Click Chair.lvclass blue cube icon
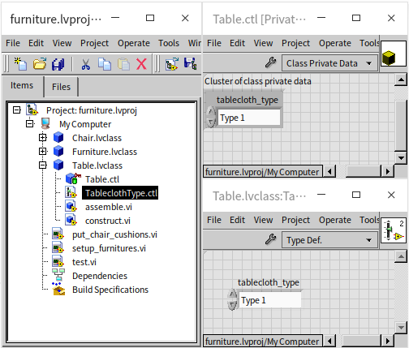 pyautogui.click(x=58, y=137)
